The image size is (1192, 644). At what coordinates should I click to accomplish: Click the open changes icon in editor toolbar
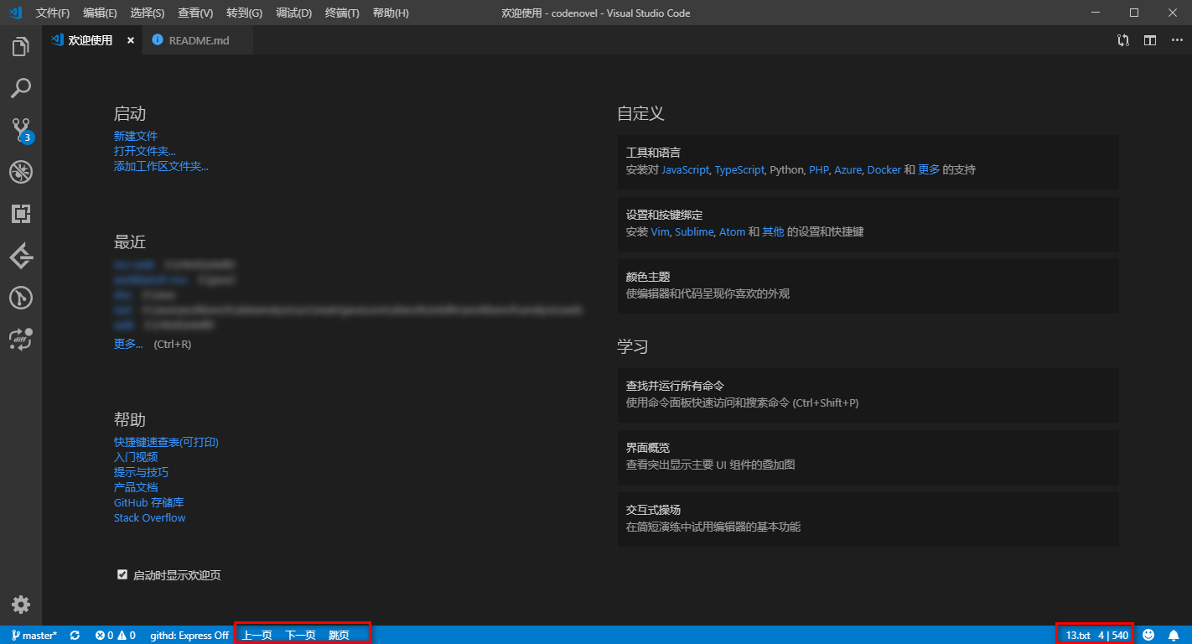[x=1123, y=40]
